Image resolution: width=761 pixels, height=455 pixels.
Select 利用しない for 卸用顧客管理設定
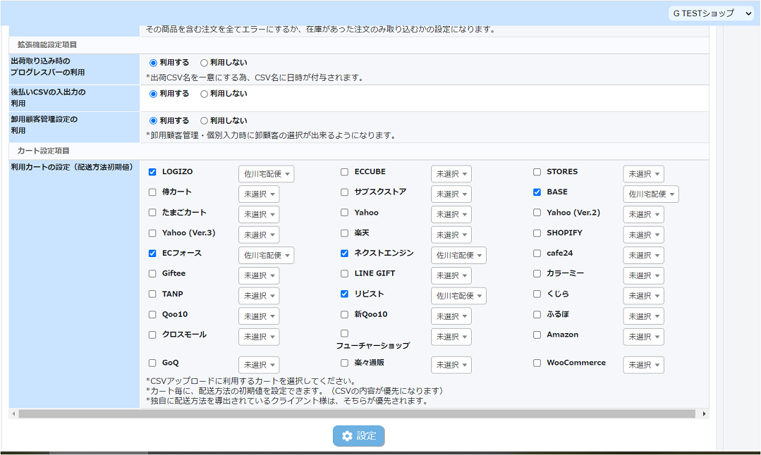[204, 120]
